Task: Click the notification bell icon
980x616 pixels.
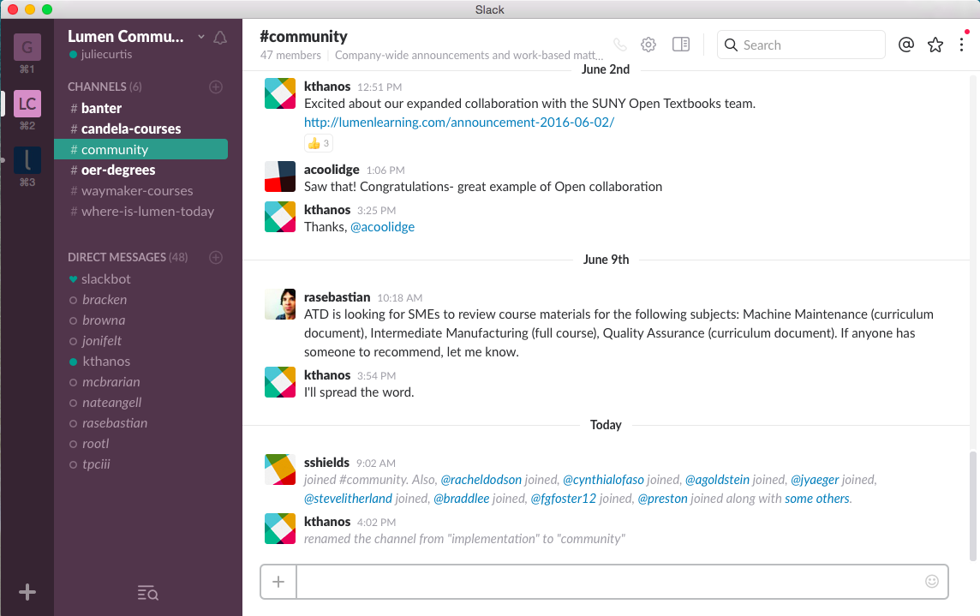Action: click(220, 37)
